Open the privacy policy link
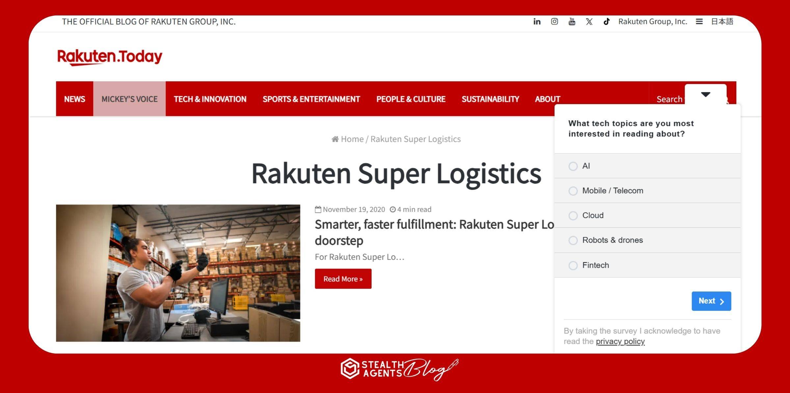The height and width of the screenshot is (393, 790). (620, 341)
